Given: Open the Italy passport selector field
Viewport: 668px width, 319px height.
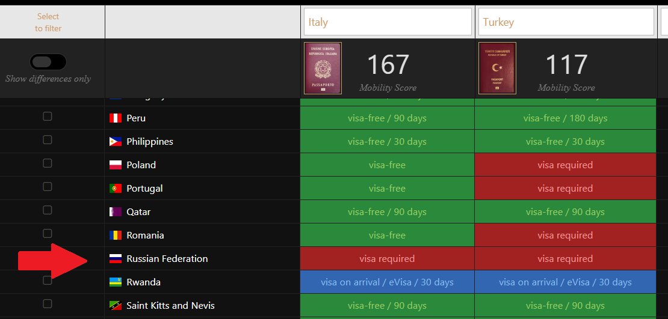Looking at the screenshot, I should click(387, 22).
